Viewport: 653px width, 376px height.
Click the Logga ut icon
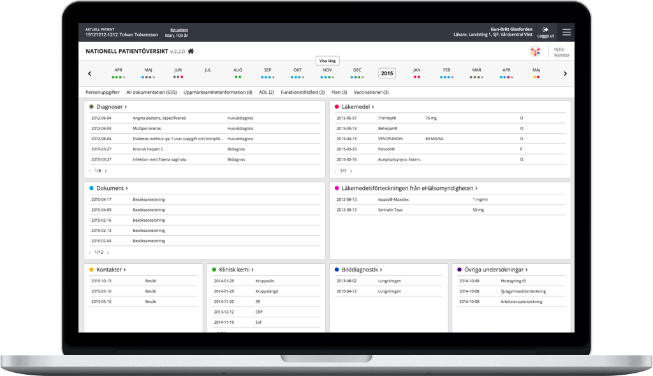(x=545, y=30)
